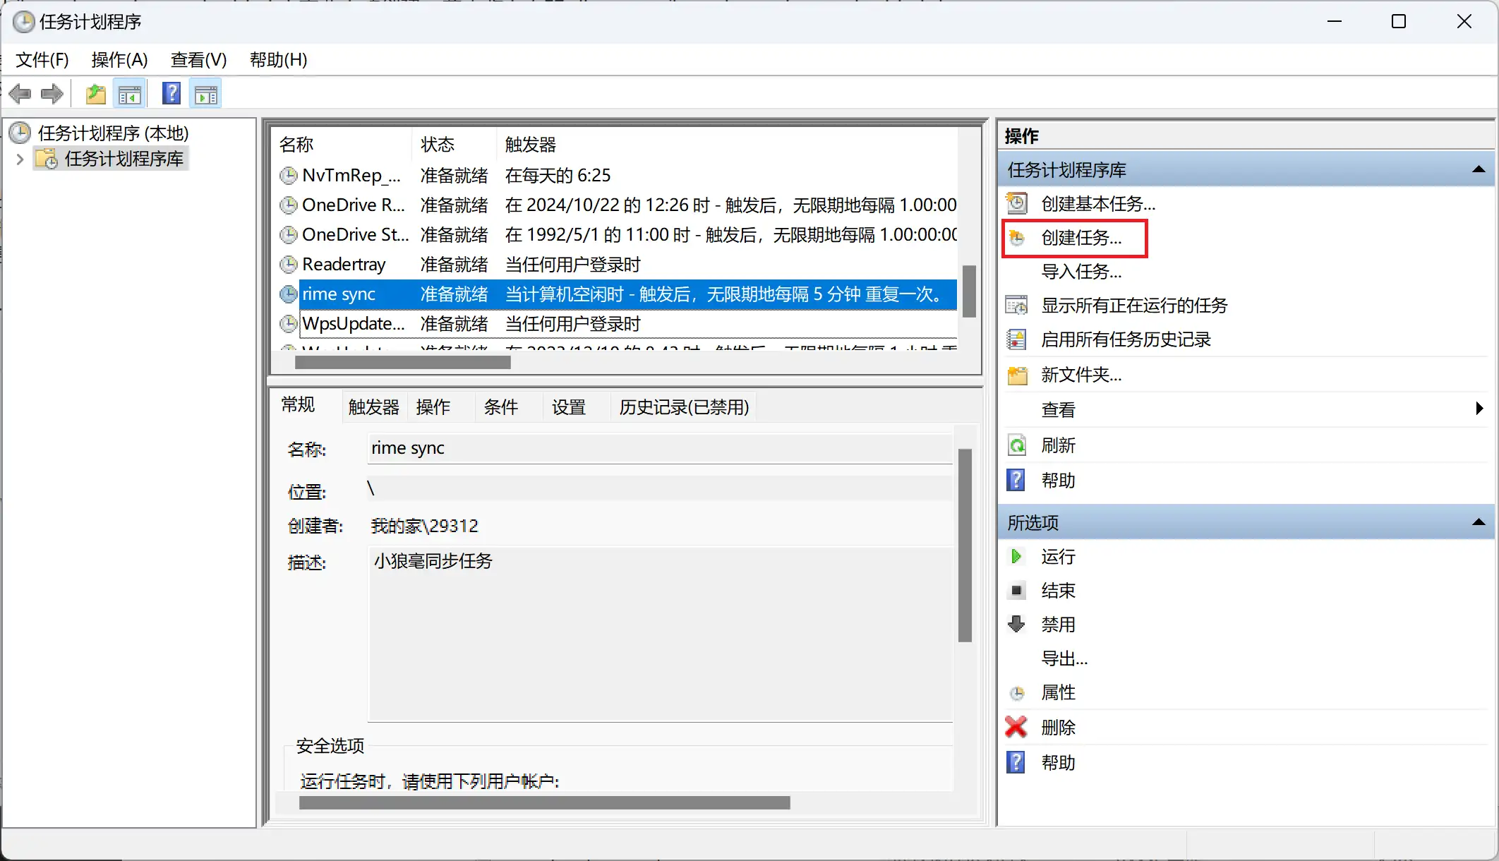Open task 属性 via clock icon
Image resolution: width=1499 pixels, height=861 pixels.
[1016, 692]
